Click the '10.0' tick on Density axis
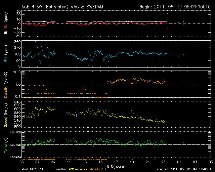This screenshot has height=172, width=215. pyautogui.click(x=17, y=72)
